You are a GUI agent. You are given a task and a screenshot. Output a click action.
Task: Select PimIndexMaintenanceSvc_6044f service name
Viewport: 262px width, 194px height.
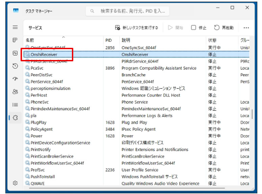click(x=60, y=109)
